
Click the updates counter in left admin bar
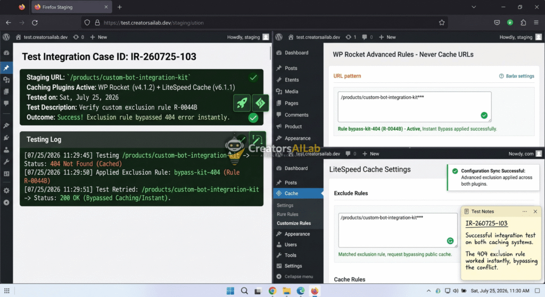79,37
